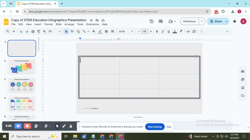Click the Share button
The width and height of the screenshot is (250, 140).
pyautogui.click(x=216, y=21)
